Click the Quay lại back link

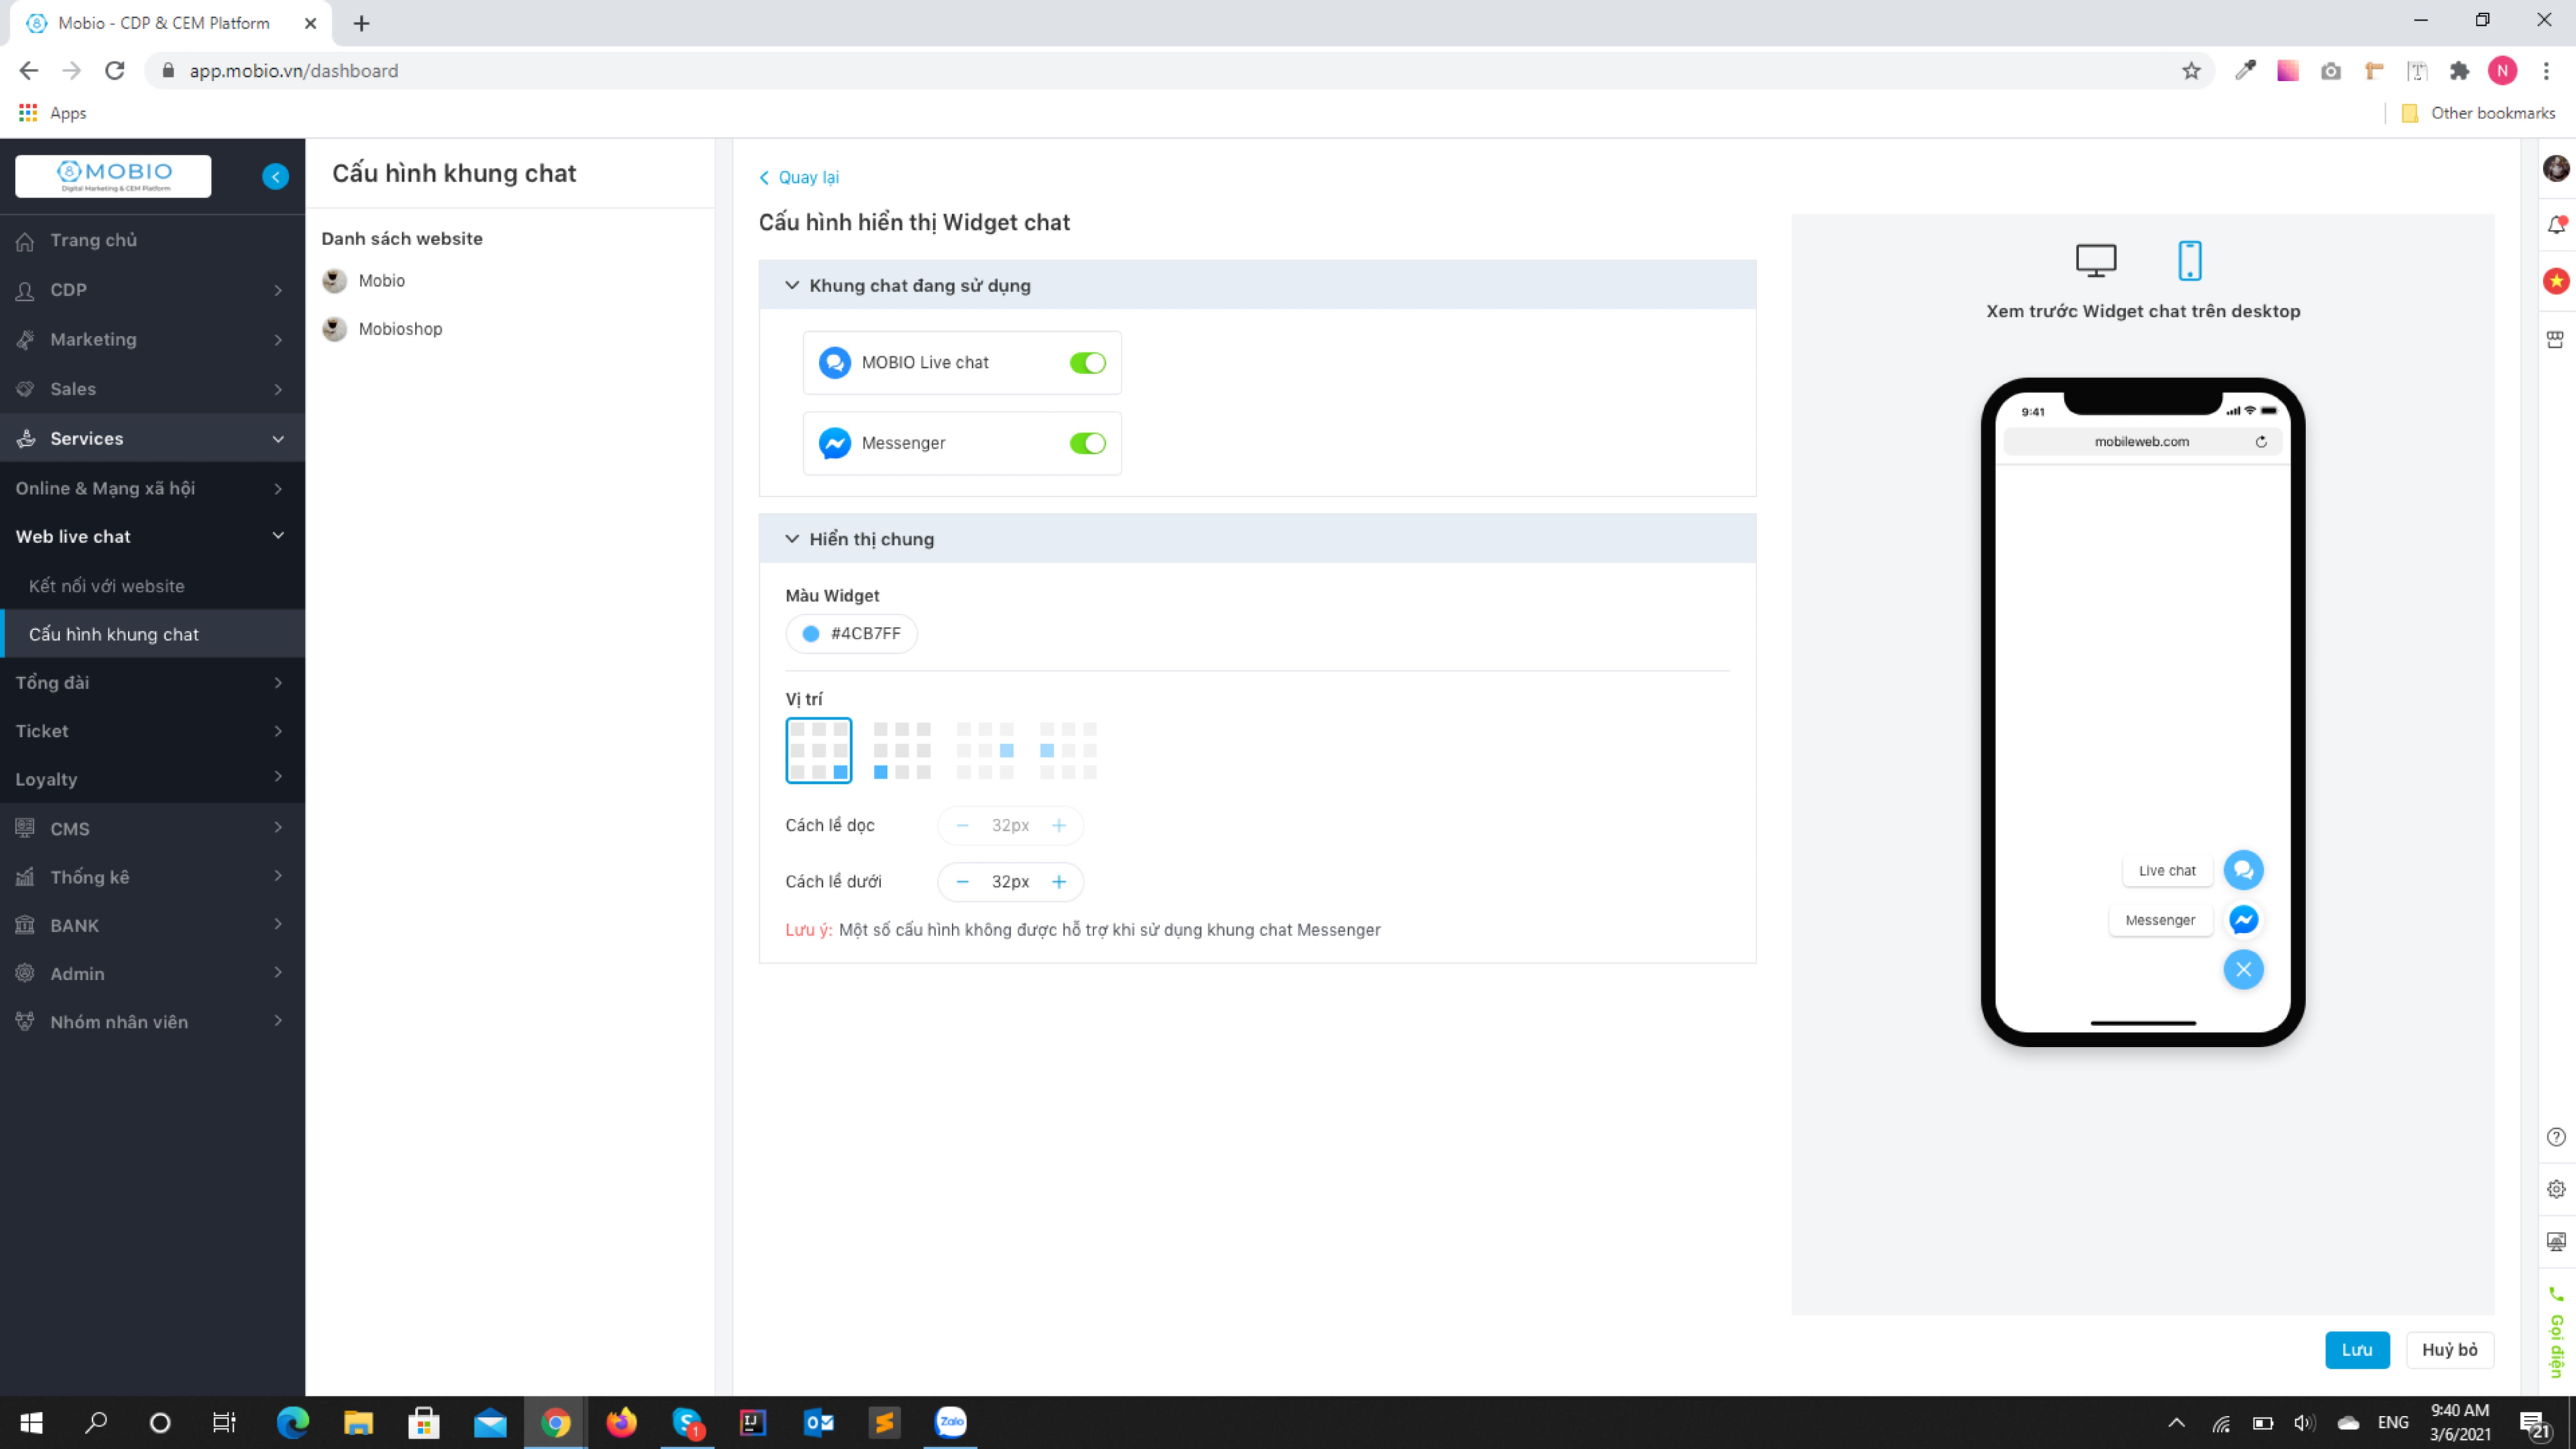pos(799,177)
